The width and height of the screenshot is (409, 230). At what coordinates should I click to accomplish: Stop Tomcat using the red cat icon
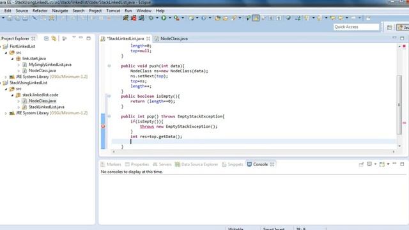point(134,18)
